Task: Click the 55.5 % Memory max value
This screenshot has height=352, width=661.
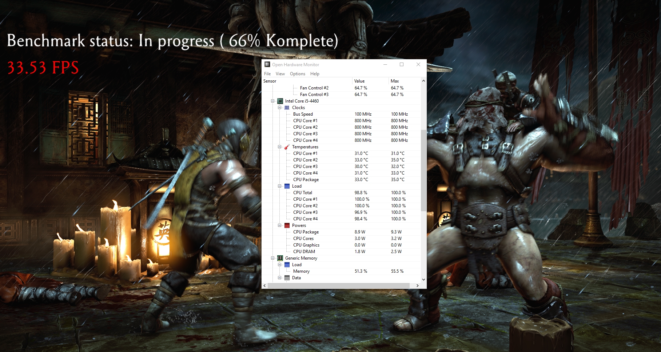Action: click(x=397, y=271)
